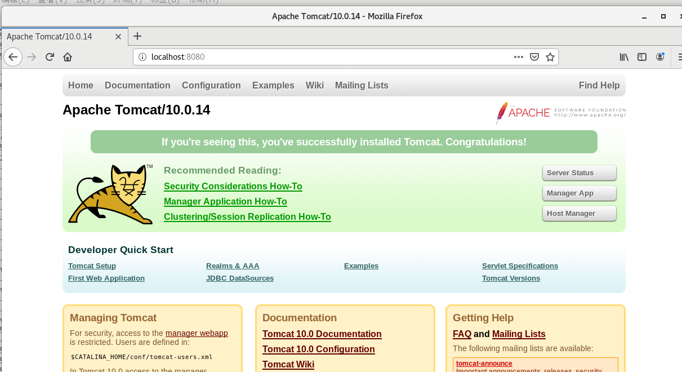Image resolution: width=682 pixels, height=372 pixels.
Task: Open Home in Tomcat navigation bar
Action: click(81, 86)
